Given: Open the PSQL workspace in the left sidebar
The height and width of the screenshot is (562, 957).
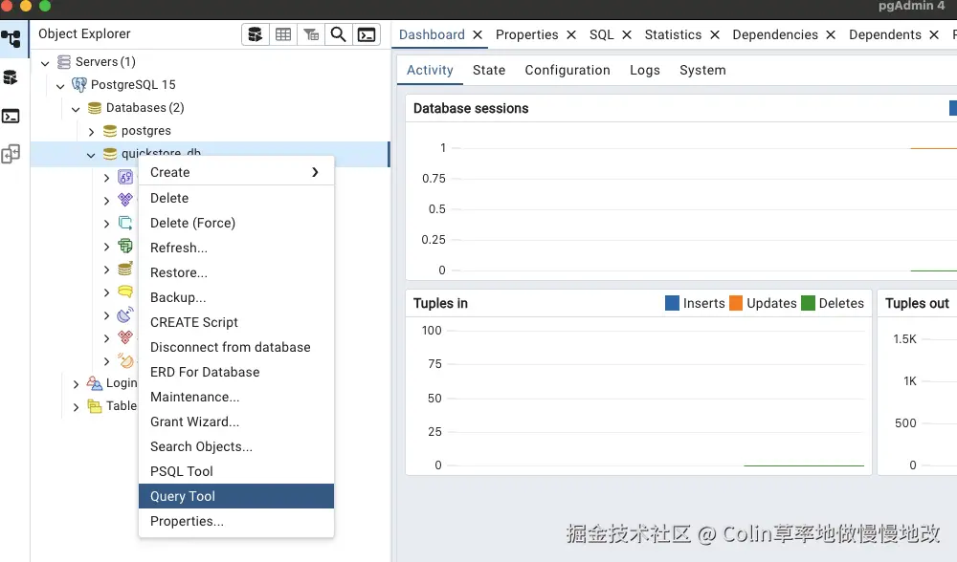Looking at the screenshot, I should [x=11, y=117].
